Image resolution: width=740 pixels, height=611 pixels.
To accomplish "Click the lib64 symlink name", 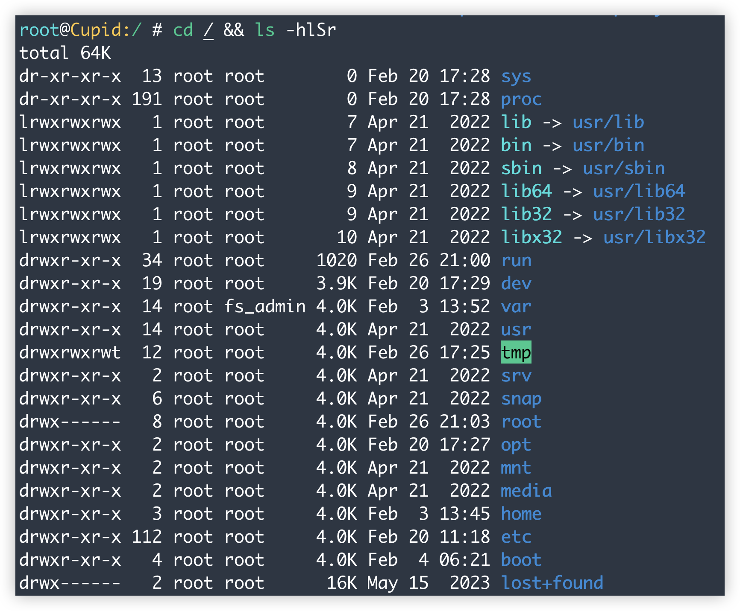I will coord(526,192).
